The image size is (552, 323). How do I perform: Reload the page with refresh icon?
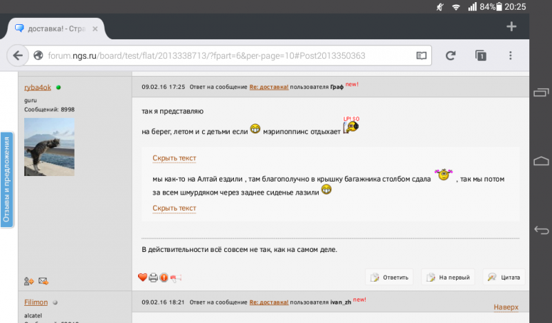451,55
